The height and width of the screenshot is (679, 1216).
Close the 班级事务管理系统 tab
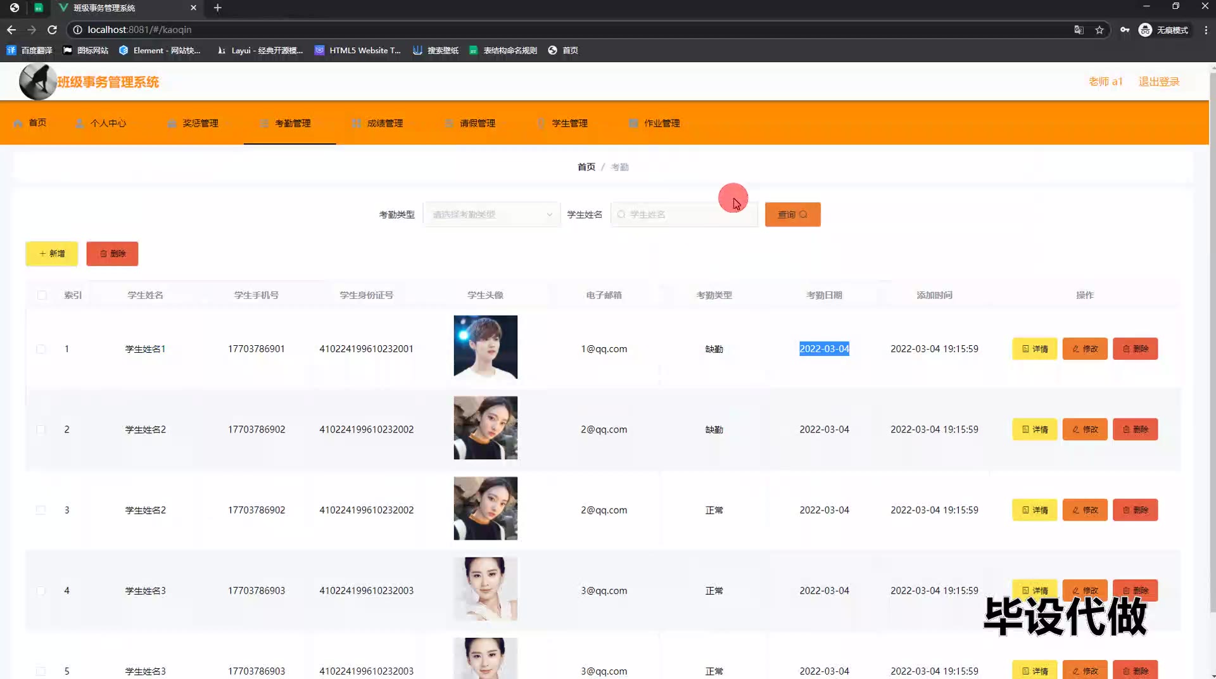[x=193, y=8]
